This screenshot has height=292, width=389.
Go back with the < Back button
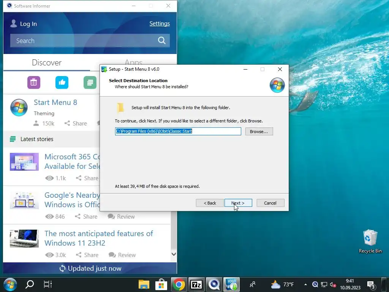tap(210, 203)
